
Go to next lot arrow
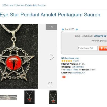point(77,29)
